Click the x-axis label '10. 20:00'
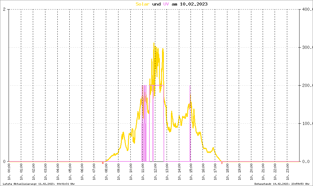 [251, 172]
